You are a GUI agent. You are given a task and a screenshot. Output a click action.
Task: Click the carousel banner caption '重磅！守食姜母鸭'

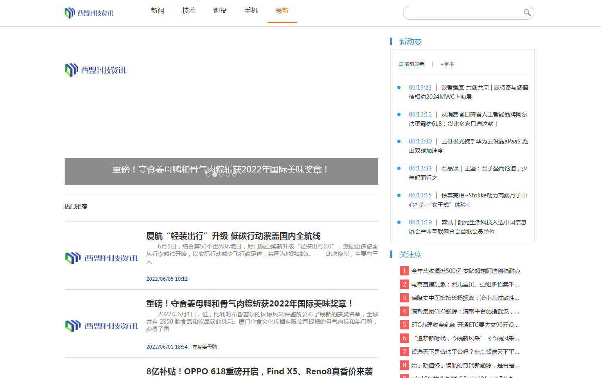221,169
